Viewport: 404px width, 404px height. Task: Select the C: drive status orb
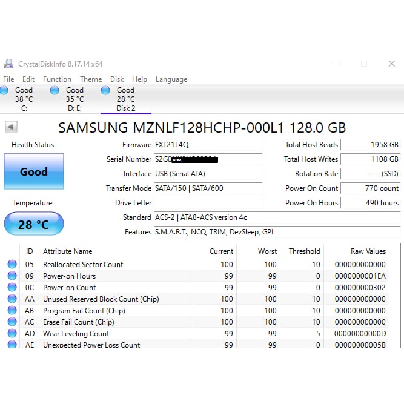5,91
